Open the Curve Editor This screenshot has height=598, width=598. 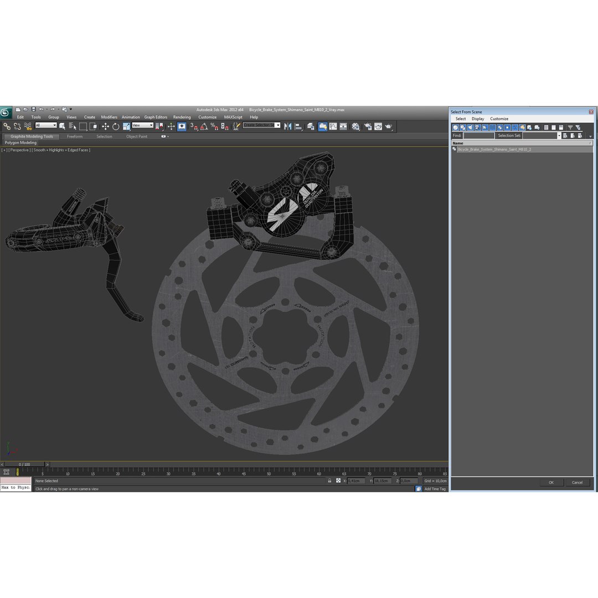coord(333,126)
